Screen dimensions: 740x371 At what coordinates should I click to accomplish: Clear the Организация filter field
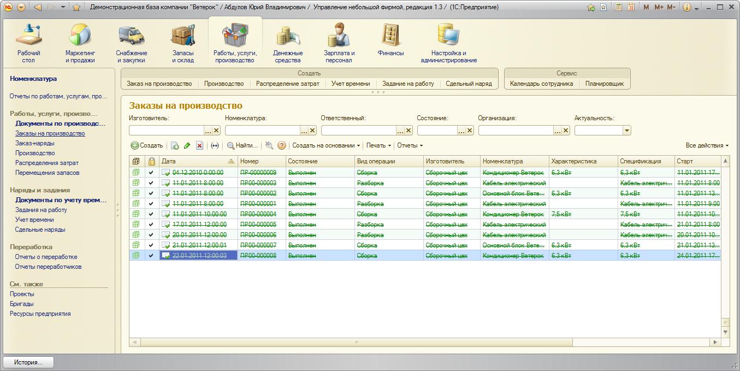point(566,131)
